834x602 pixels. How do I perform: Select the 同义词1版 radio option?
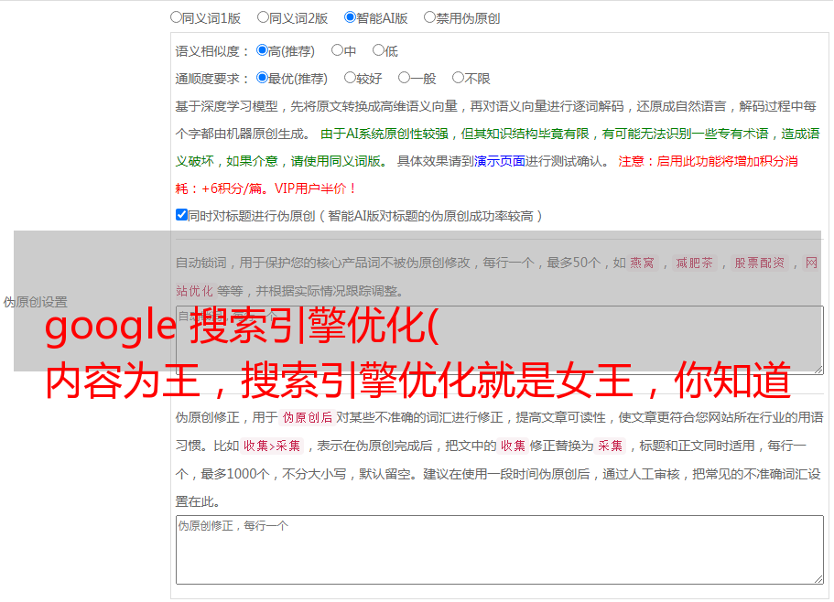177,17
